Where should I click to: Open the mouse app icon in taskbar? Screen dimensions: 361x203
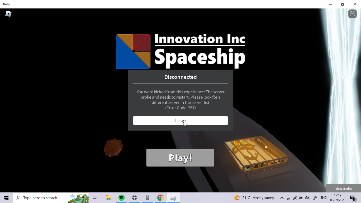point(147,198)
